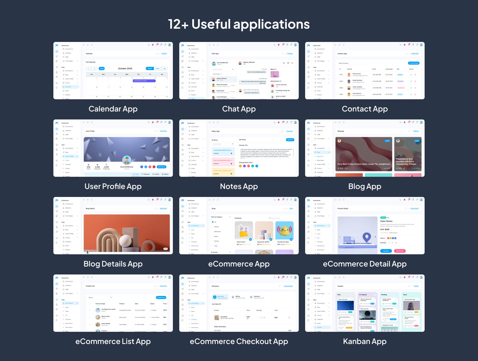Show previous product image in eCommerce Detail App
Image resolution: width=478 pixels, height=361 pixels.
coord(340,237)
